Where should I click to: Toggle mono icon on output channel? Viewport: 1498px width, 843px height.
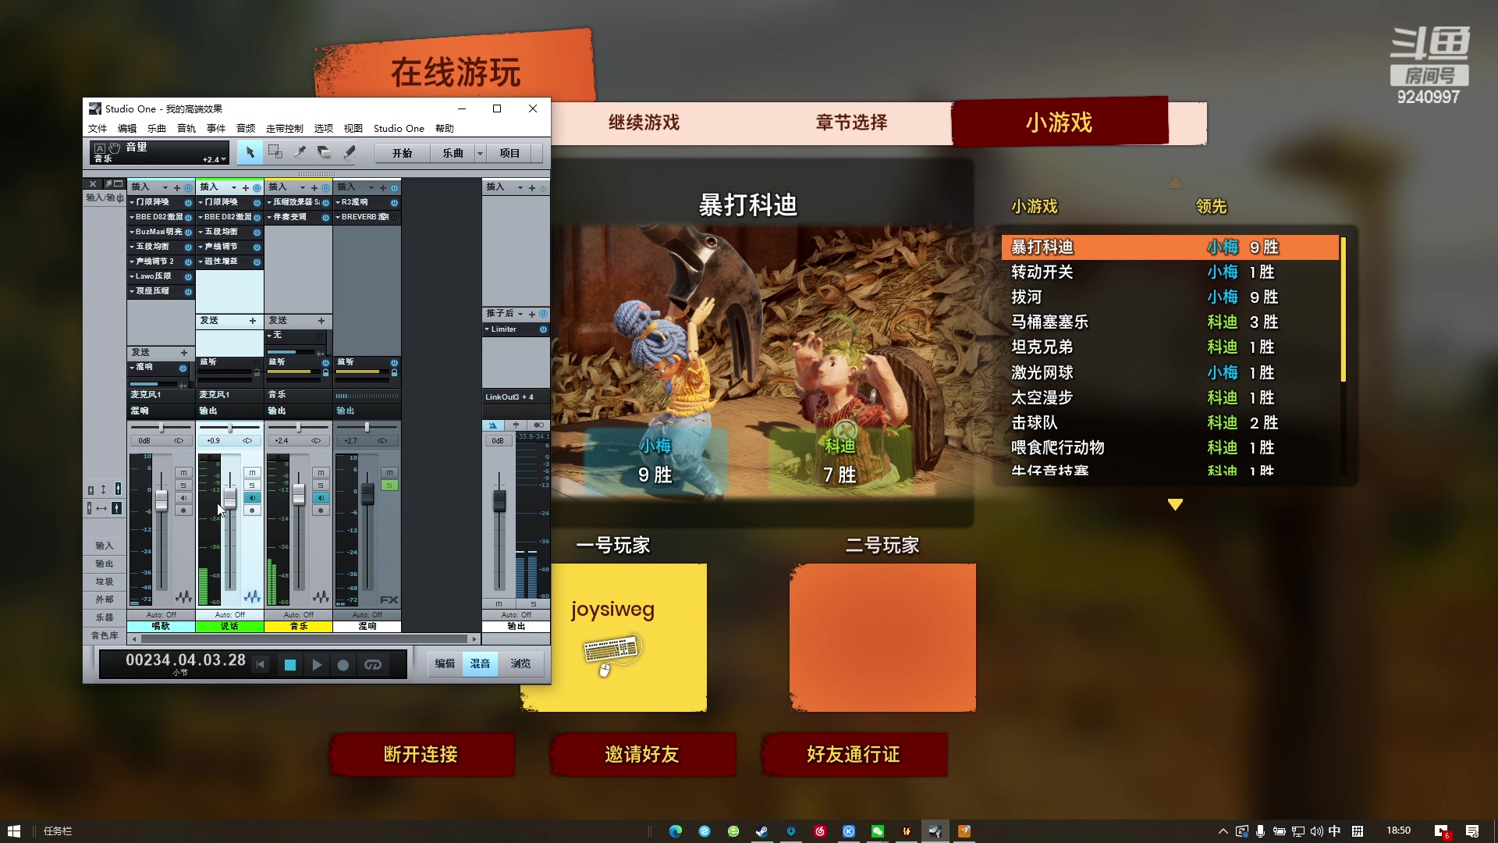coord(538,425)
